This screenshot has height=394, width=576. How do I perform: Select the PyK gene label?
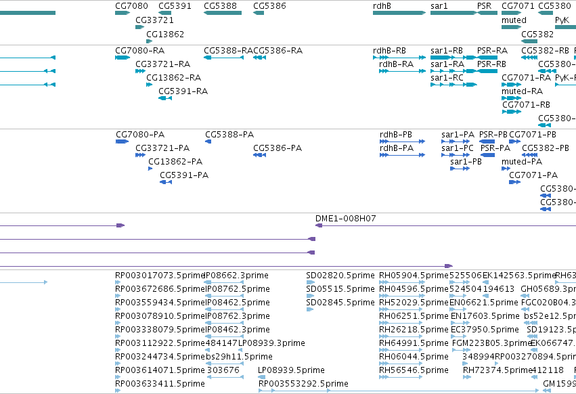coord(562,20)
